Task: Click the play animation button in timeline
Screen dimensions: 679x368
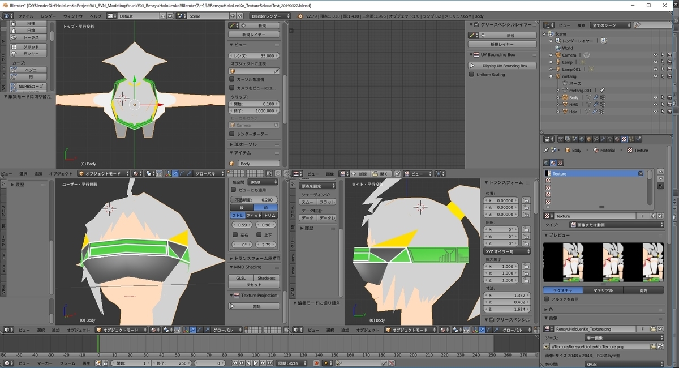Action: (x=256, y=363)
